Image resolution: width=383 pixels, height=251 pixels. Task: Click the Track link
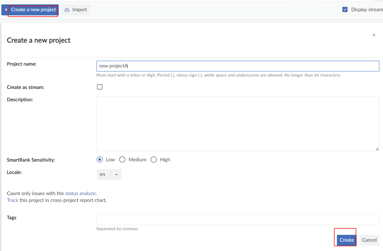(x=13, y=200)
